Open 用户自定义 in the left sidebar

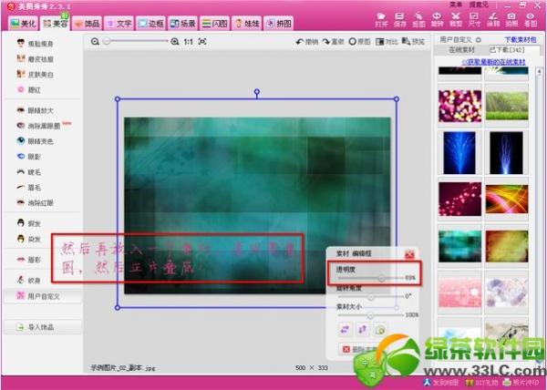coord(43,296)
